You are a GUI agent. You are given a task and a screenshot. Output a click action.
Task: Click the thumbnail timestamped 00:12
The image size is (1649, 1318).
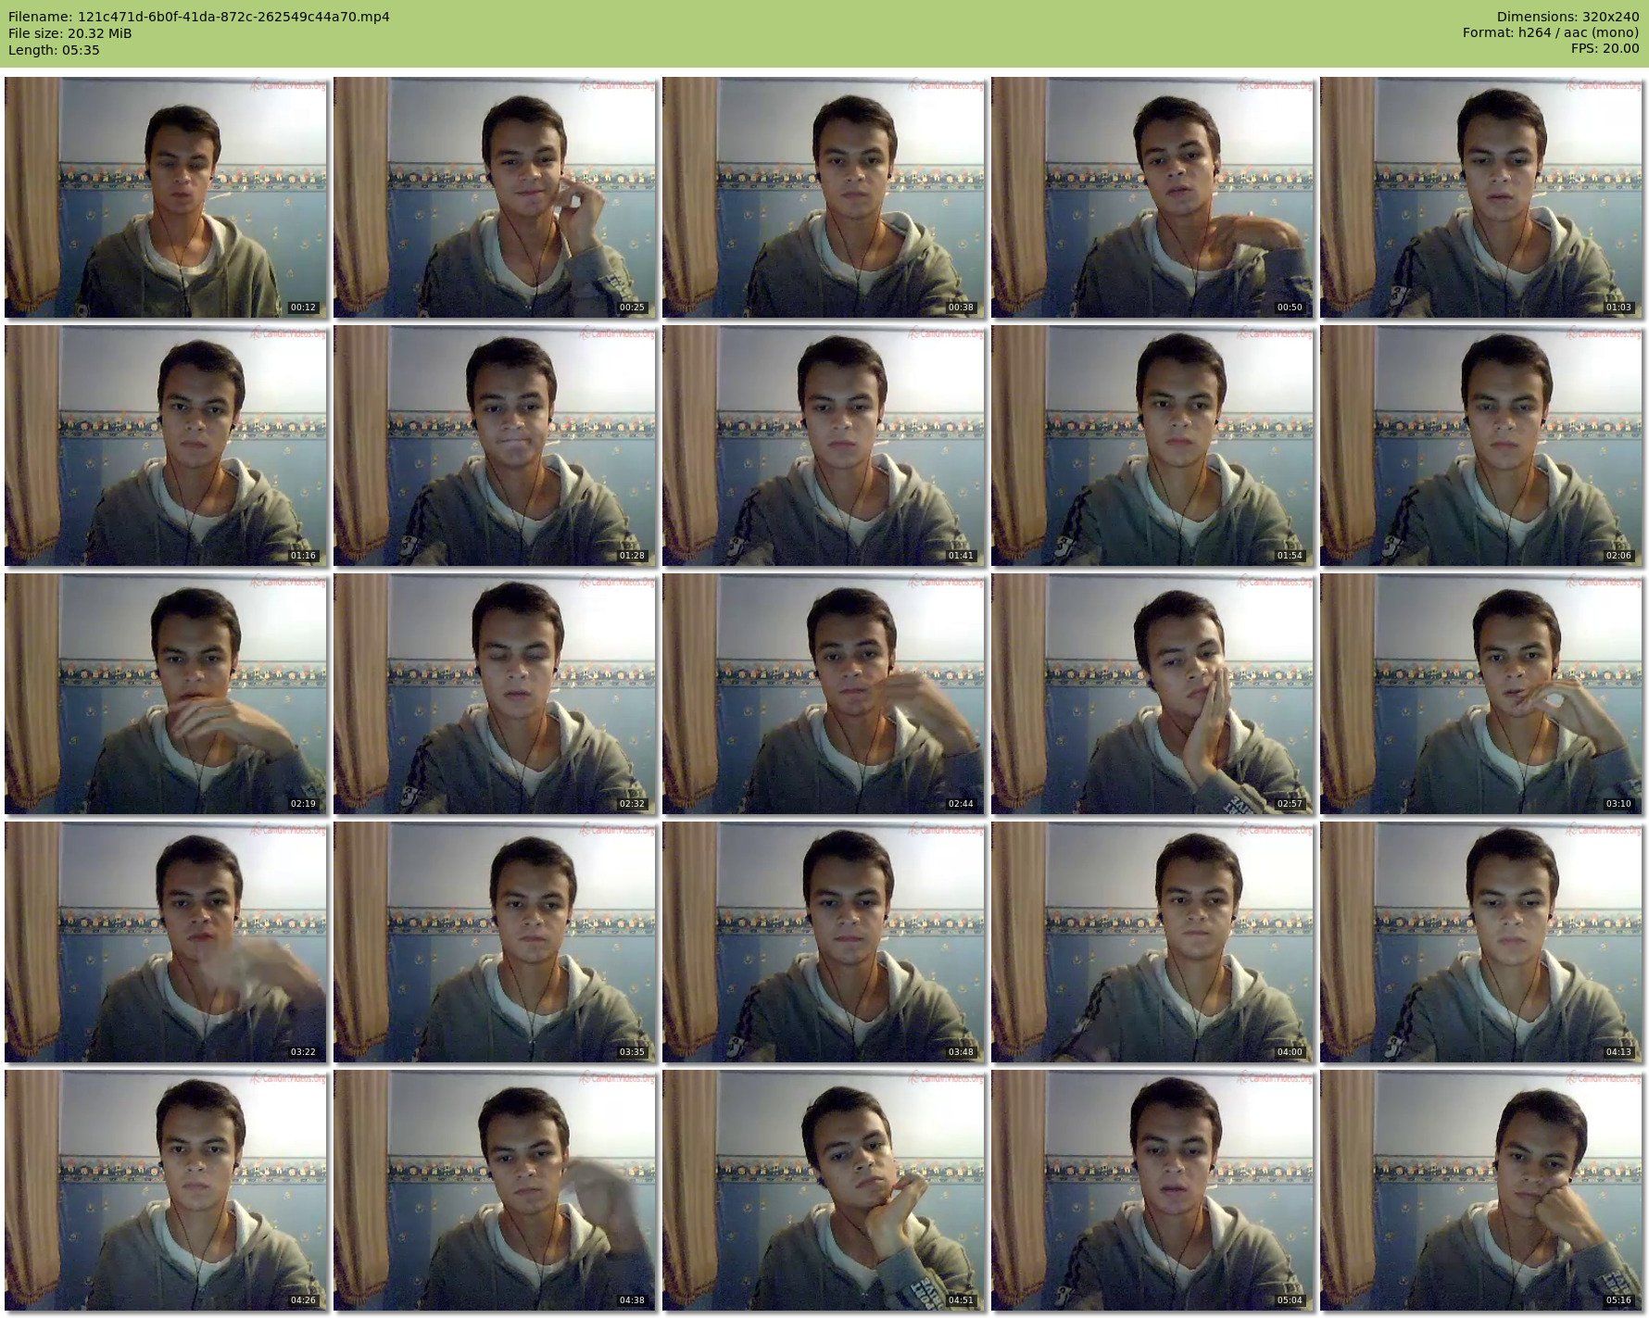[166, 197]
